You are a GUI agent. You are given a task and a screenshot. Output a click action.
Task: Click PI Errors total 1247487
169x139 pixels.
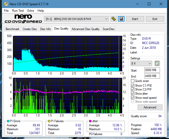[x=34, y=133]
